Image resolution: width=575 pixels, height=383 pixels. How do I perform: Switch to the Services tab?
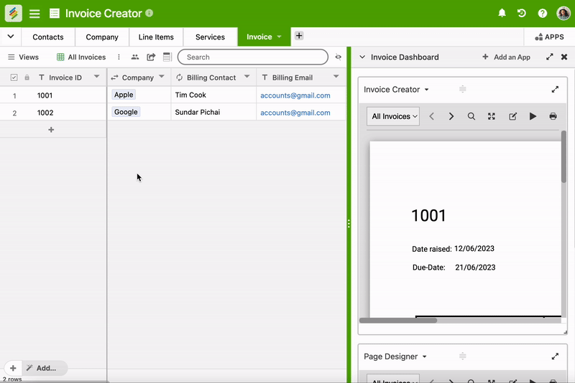[x=210, y=37]
